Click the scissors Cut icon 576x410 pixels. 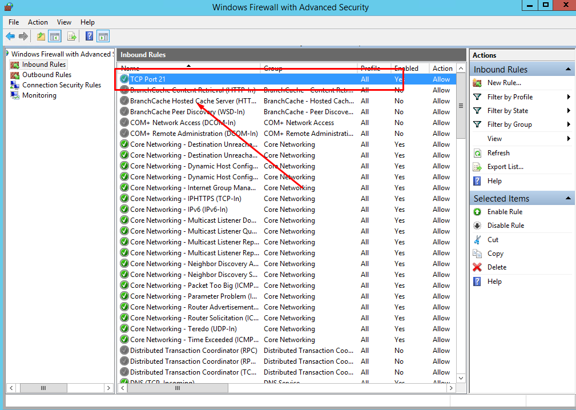click(x=477, y=239)
